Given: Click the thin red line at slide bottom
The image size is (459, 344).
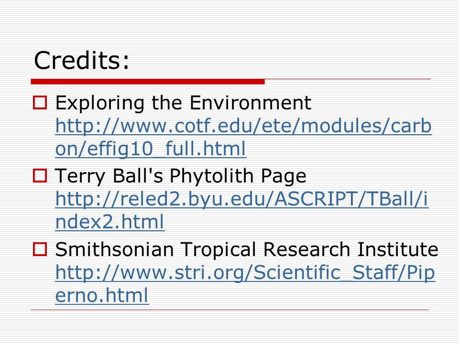Looking at the screenshot, I should pyautogui.click(x=230, y=310).
